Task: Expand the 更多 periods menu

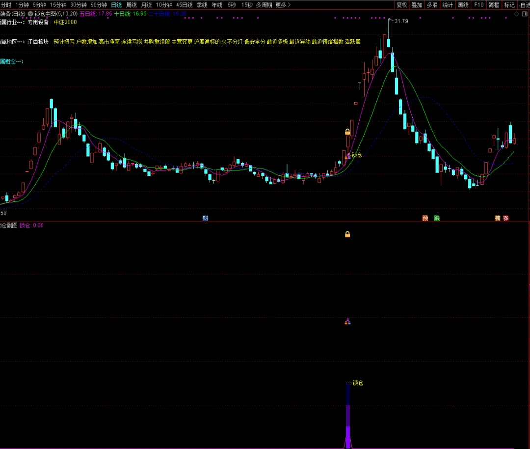Action: click(283, 5)
